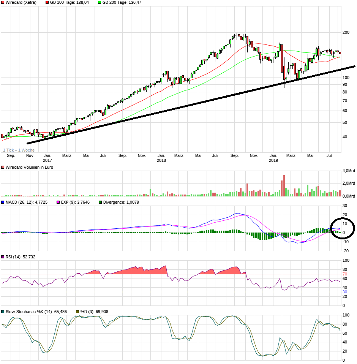Click 'Divergence: 1,0079' label
357x364 pixels.
121,203
